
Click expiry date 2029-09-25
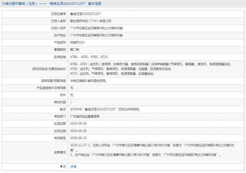click(x=78, y=138)
